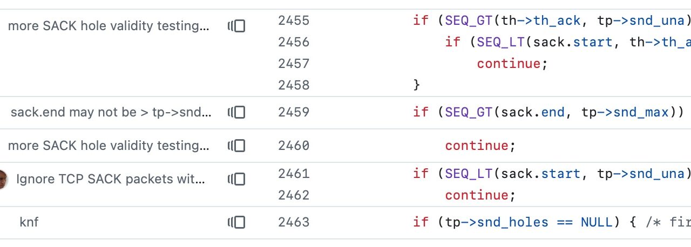Screen dimensions: 691x247
Task: Open the "sack.end may not be" commit
Action: click(111, 112)
